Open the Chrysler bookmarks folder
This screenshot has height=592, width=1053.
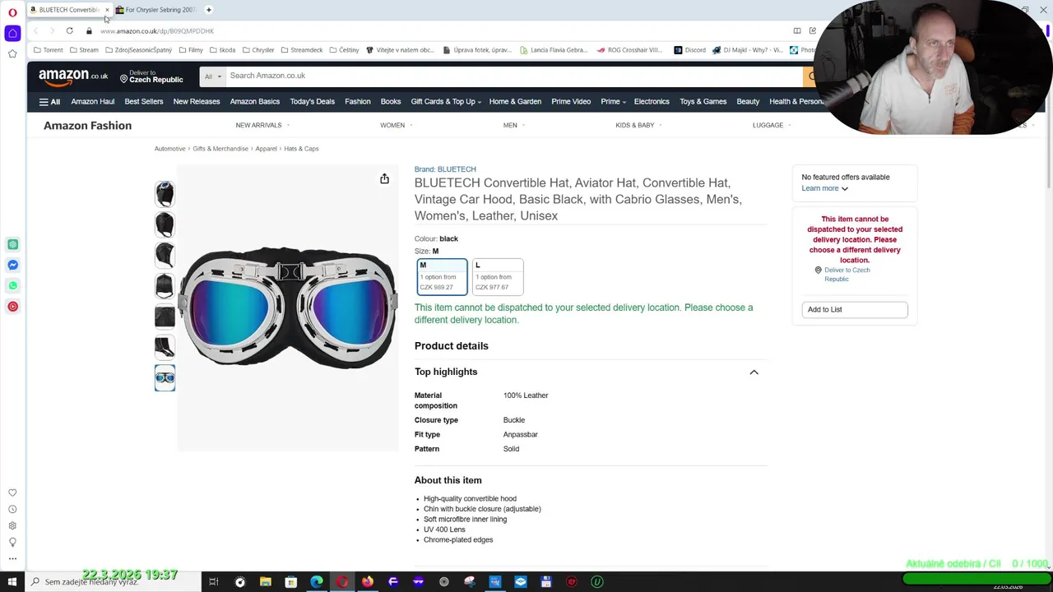click(x=258, y=50)
